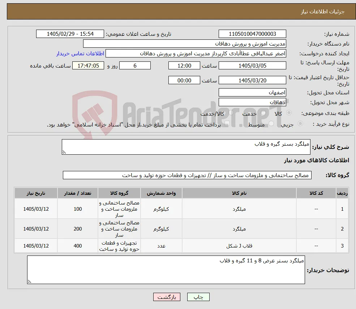Click the need number field 1105010047000003

point(252,34)
